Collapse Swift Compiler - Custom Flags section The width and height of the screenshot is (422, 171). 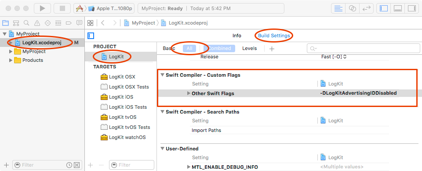pos(162,75)
